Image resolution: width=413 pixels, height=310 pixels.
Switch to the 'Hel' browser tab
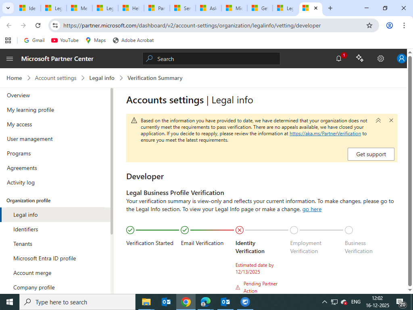coord(131,8)
